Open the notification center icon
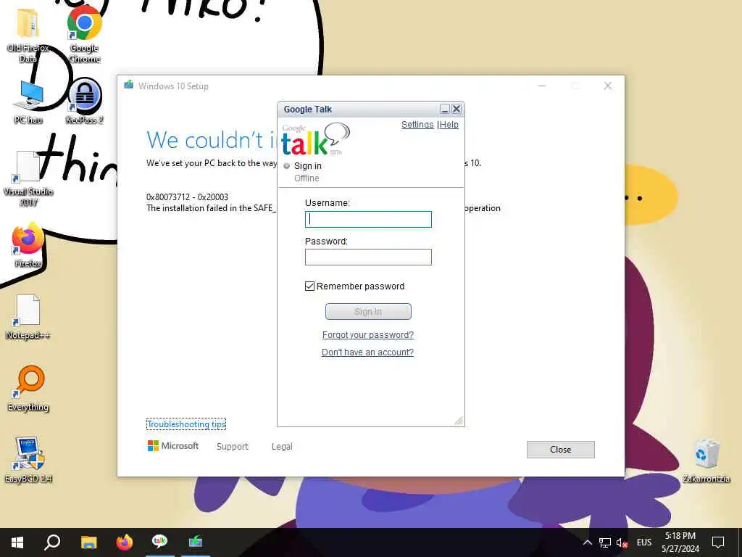The width and height of the screenshot is (742, 557). click(718, 542)
